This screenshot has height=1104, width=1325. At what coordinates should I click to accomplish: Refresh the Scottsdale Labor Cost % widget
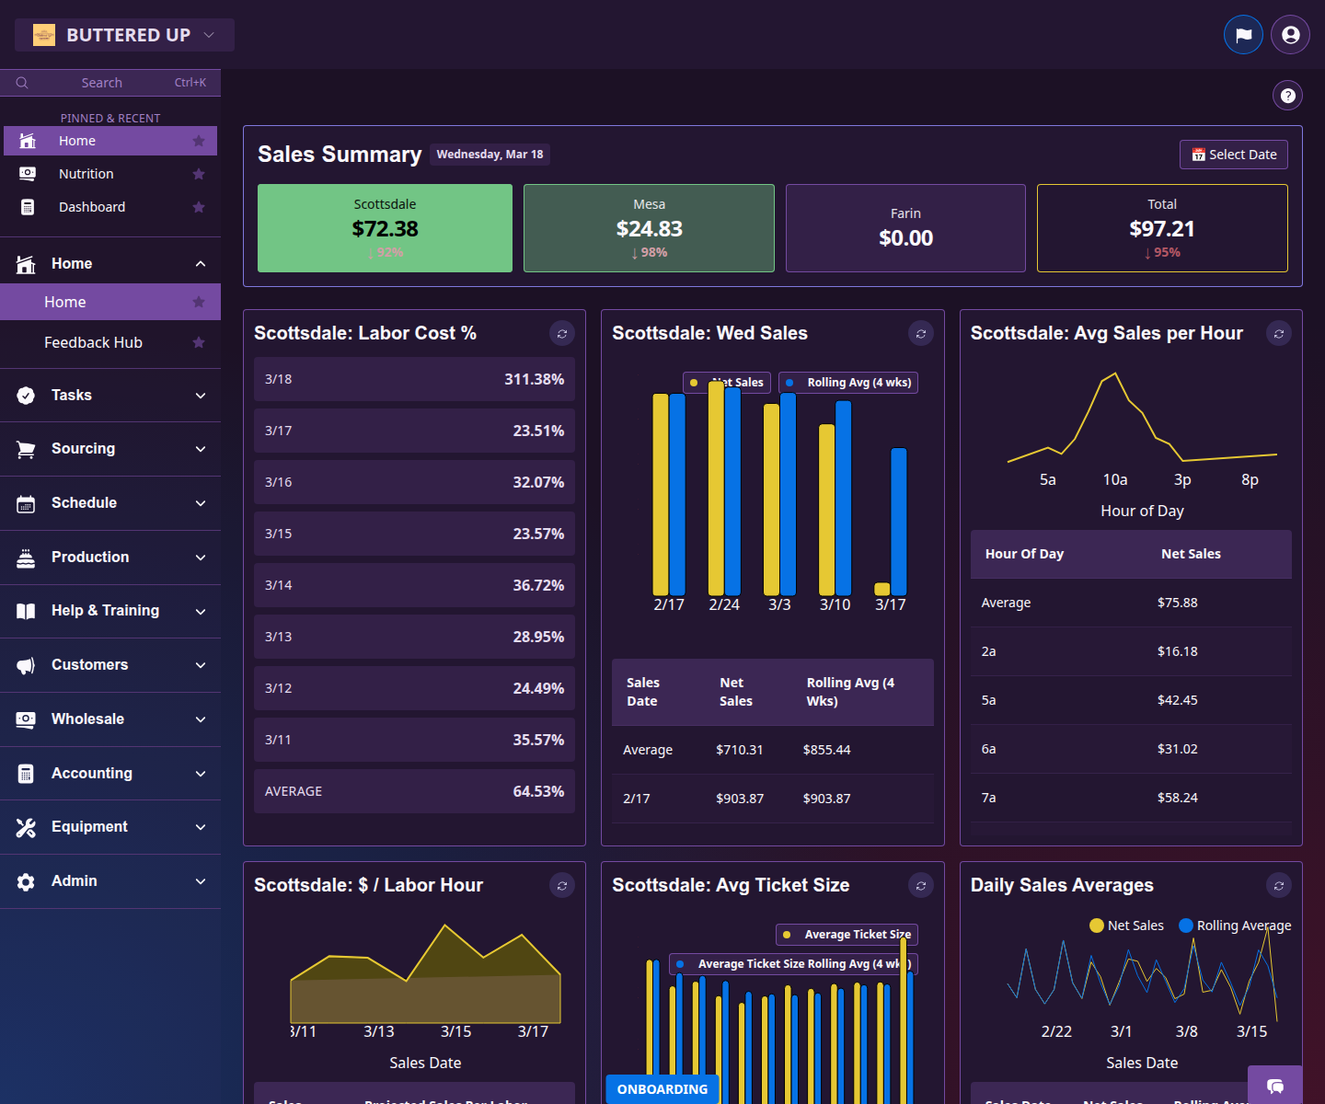point(562,333)
